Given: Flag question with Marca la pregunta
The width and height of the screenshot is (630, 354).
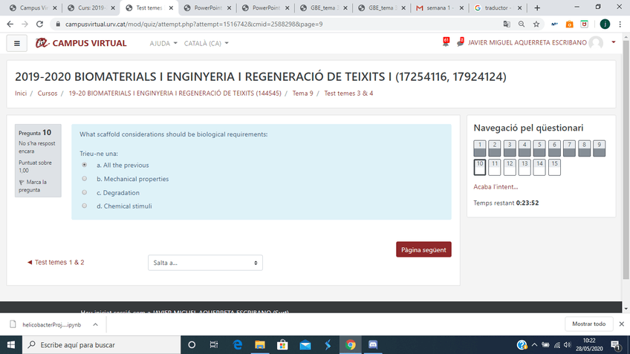Looking at the screenshot, I should [x=33, y=186].
